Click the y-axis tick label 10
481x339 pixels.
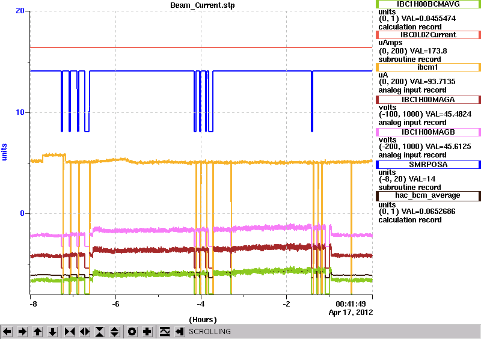coord(20,112)
